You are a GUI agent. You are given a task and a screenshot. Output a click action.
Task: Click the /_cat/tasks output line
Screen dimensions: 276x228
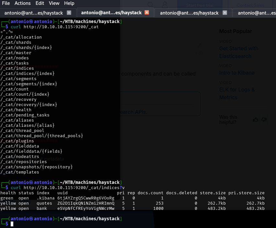(15, 63)
